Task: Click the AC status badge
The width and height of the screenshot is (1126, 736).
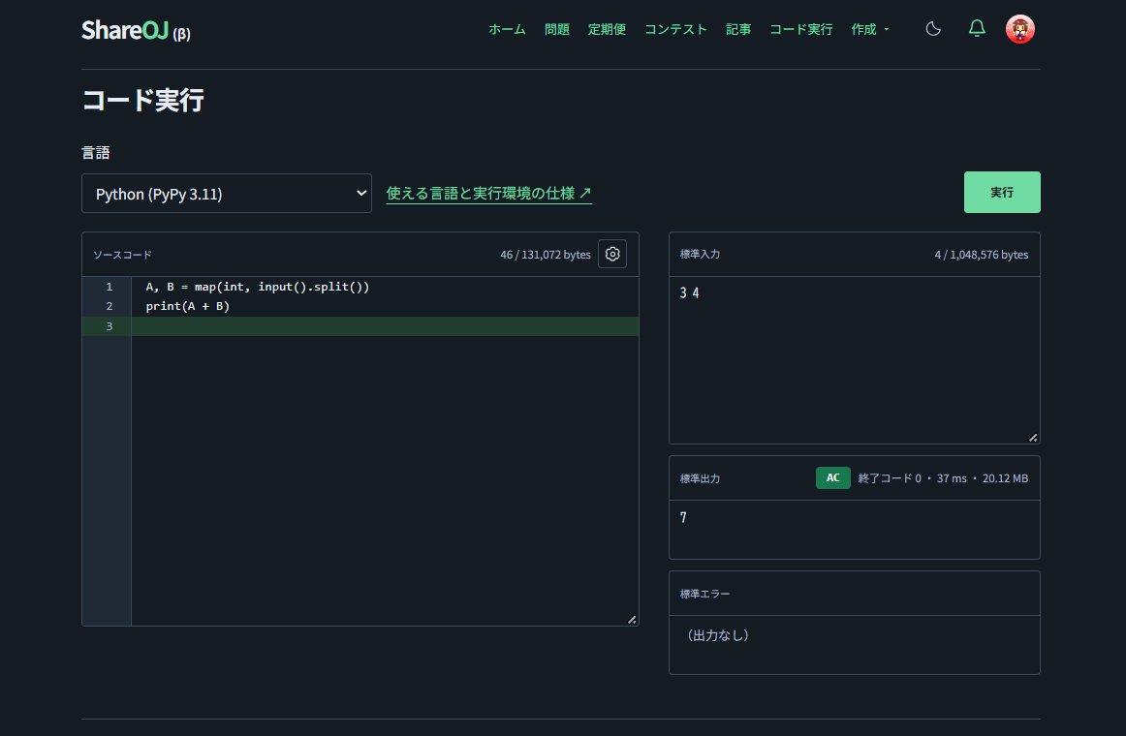Action: point(833,477)
